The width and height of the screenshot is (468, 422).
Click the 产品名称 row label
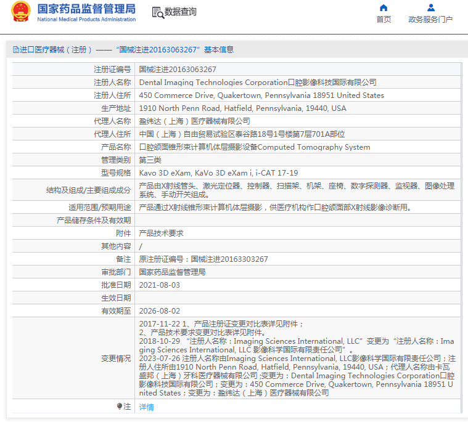(116, 147)
